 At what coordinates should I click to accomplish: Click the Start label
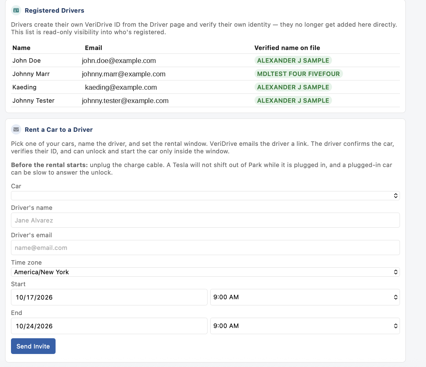18,284
